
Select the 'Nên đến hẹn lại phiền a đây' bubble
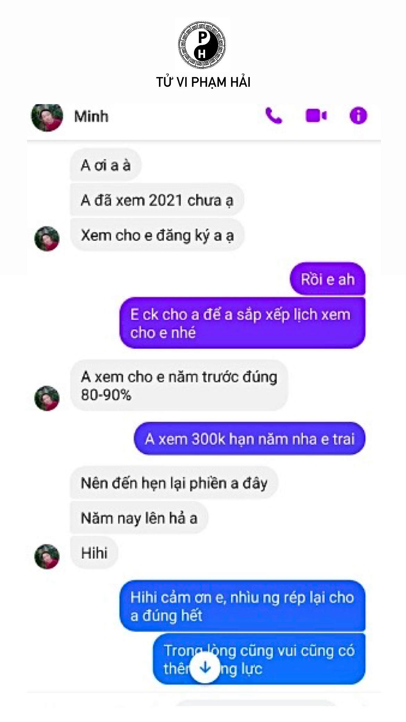click(174, 483)
